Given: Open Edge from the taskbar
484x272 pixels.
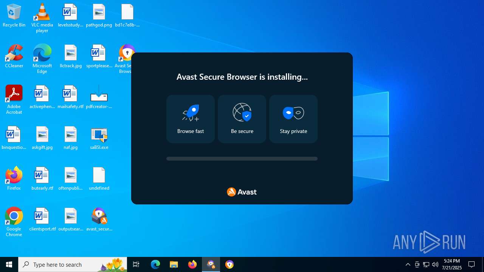Looking at the screenshot, I should 155,264.
